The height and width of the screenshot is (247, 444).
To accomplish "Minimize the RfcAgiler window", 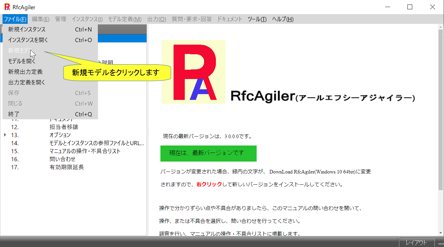I will (x=387, y=7).
